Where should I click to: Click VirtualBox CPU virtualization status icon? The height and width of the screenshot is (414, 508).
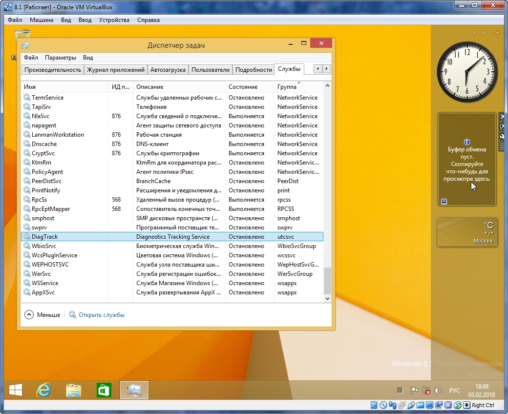pyautogui.click(x=448, y=405)
